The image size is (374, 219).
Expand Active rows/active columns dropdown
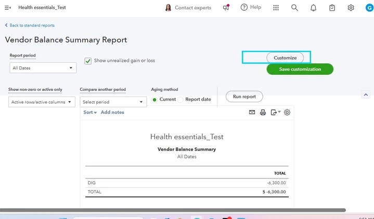coord(42,102)
